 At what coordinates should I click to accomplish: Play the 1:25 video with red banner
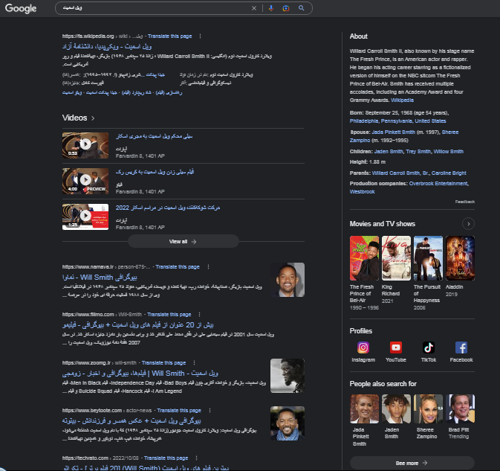pyautogui.click(x=85, y=217)
